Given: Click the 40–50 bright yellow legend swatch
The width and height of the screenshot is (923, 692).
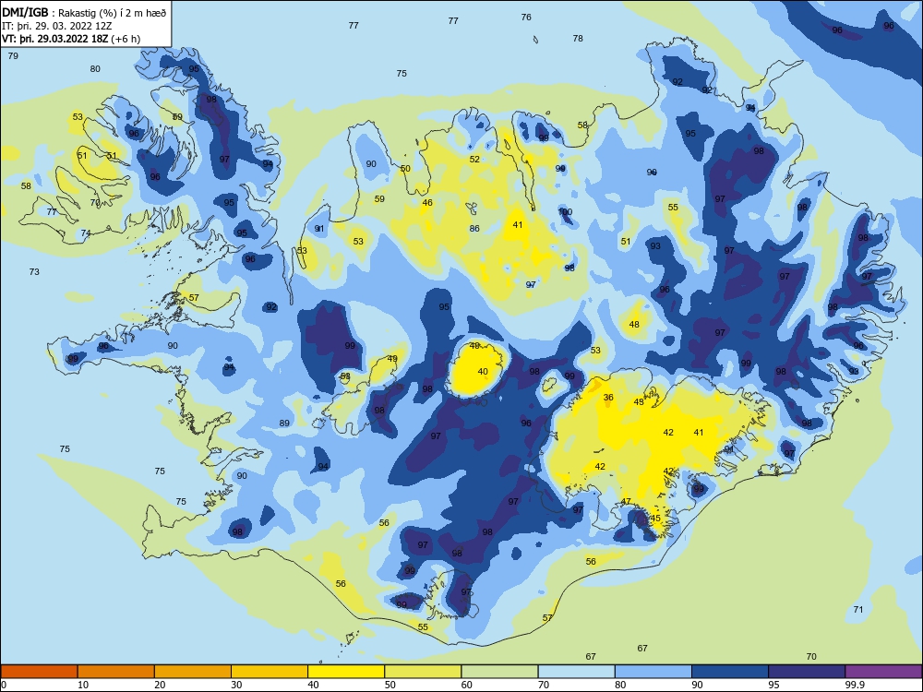Looking at the screenshot, I should click(x=346, y=672).
